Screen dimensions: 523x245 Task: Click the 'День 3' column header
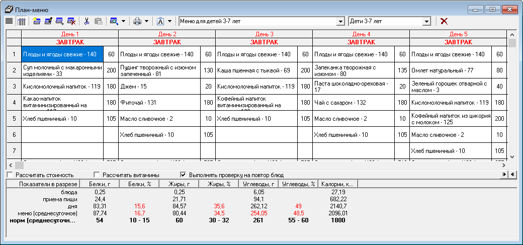coord(264,34)
